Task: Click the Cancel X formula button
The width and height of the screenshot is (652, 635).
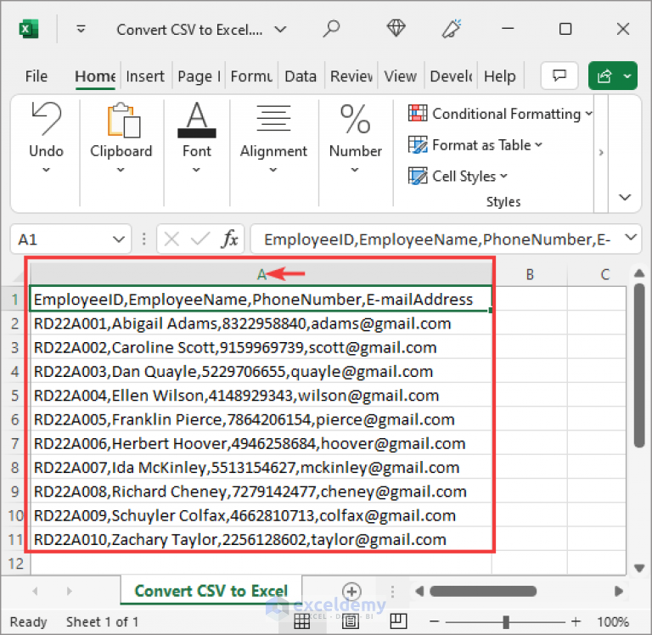Action: tap(171, 239)
